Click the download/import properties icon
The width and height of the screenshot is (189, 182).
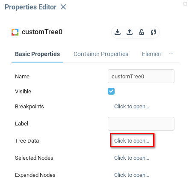click(x=118, y=32)
